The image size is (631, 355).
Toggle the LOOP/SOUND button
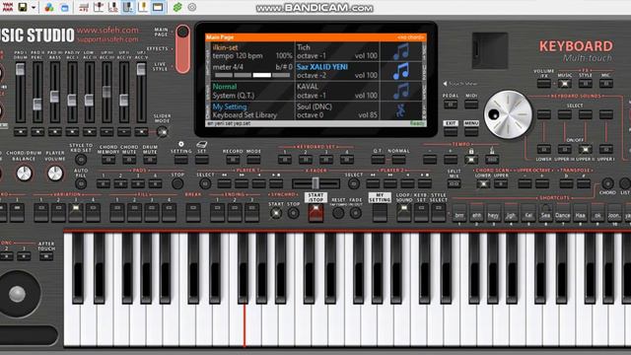404,213
